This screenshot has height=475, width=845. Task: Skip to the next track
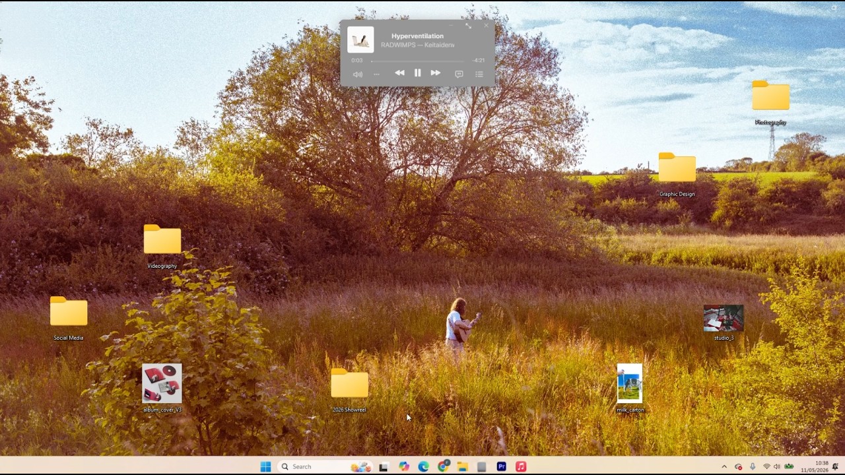coord(435,73)
